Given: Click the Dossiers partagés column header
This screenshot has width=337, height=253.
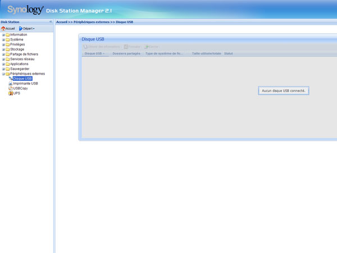Looking at the screenshot, I should tap(126, 53).
